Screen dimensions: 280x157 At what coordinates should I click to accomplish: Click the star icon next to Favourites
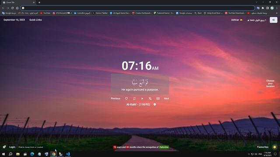point(275,147)
